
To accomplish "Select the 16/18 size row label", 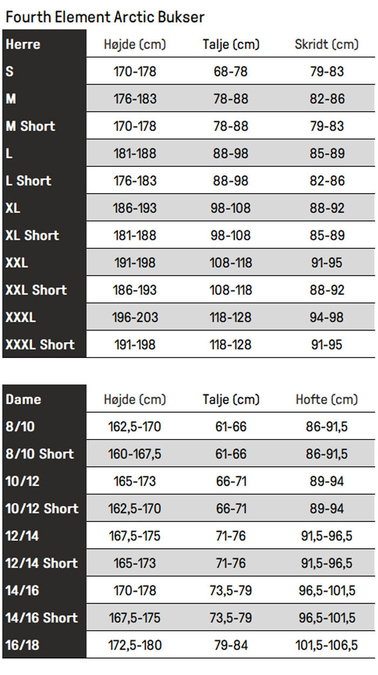I will [22, 645].
